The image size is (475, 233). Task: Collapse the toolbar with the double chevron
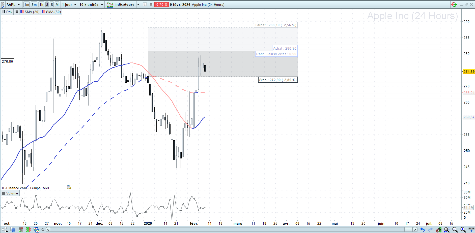[x=43, y=229]
